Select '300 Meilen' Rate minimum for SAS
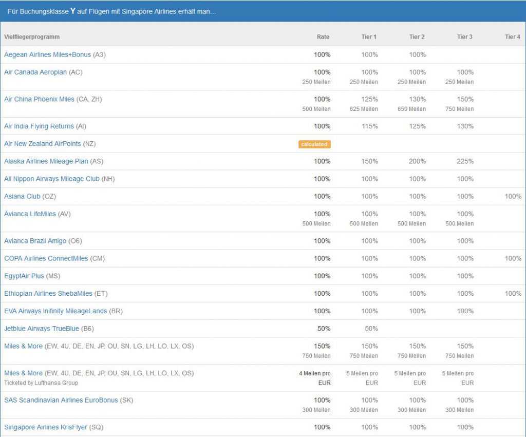Image resolution: width=526 pixels, height=437 pixels. coord(316,410)
